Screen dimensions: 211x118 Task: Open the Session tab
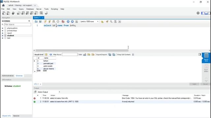pos(16,116)
